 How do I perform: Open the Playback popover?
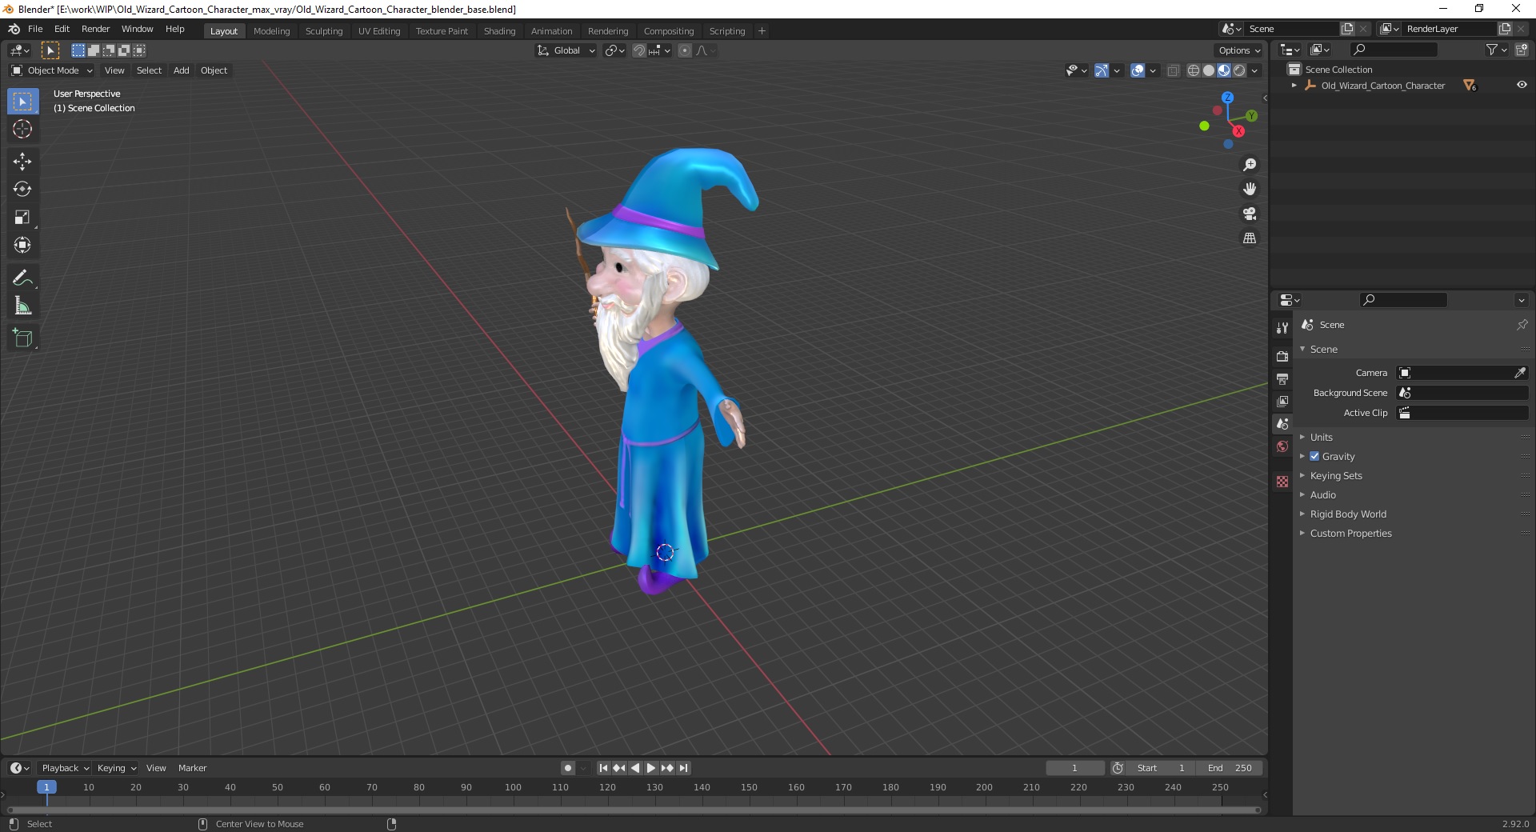click(x=65, y=768)
